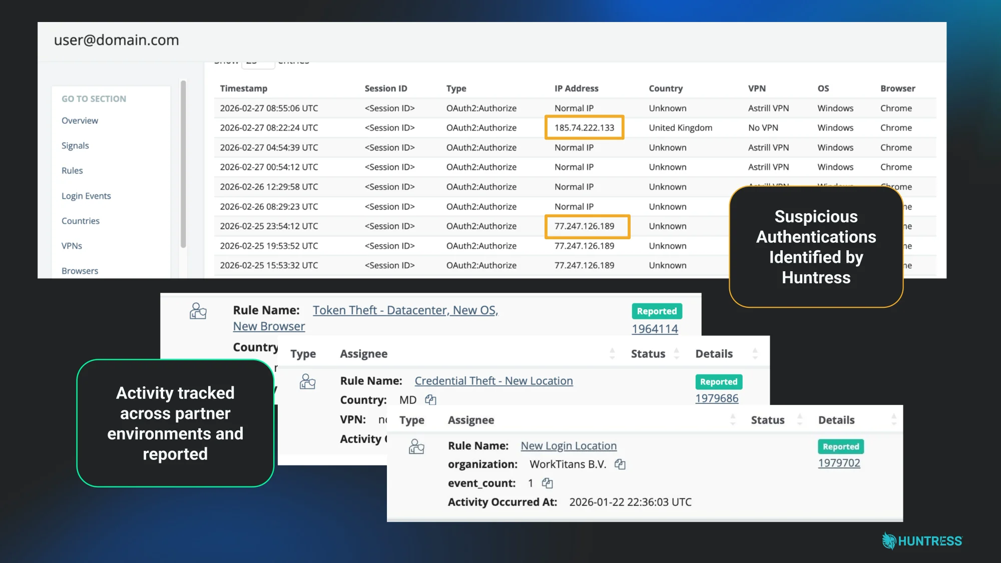Open the New Login Location rule link
The image size is (1001, 563).
tap(569, 446)
